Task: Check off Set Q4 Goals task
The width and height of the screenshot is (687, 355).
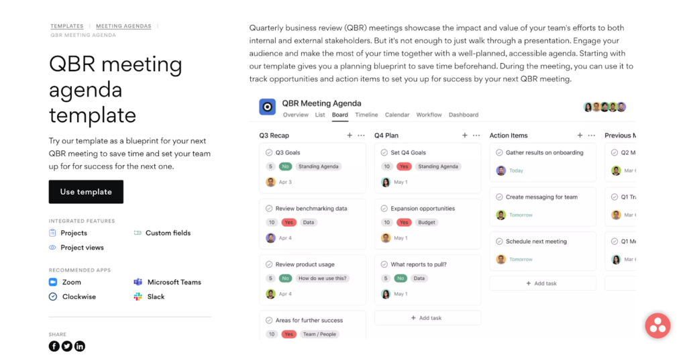Action: 384,152
